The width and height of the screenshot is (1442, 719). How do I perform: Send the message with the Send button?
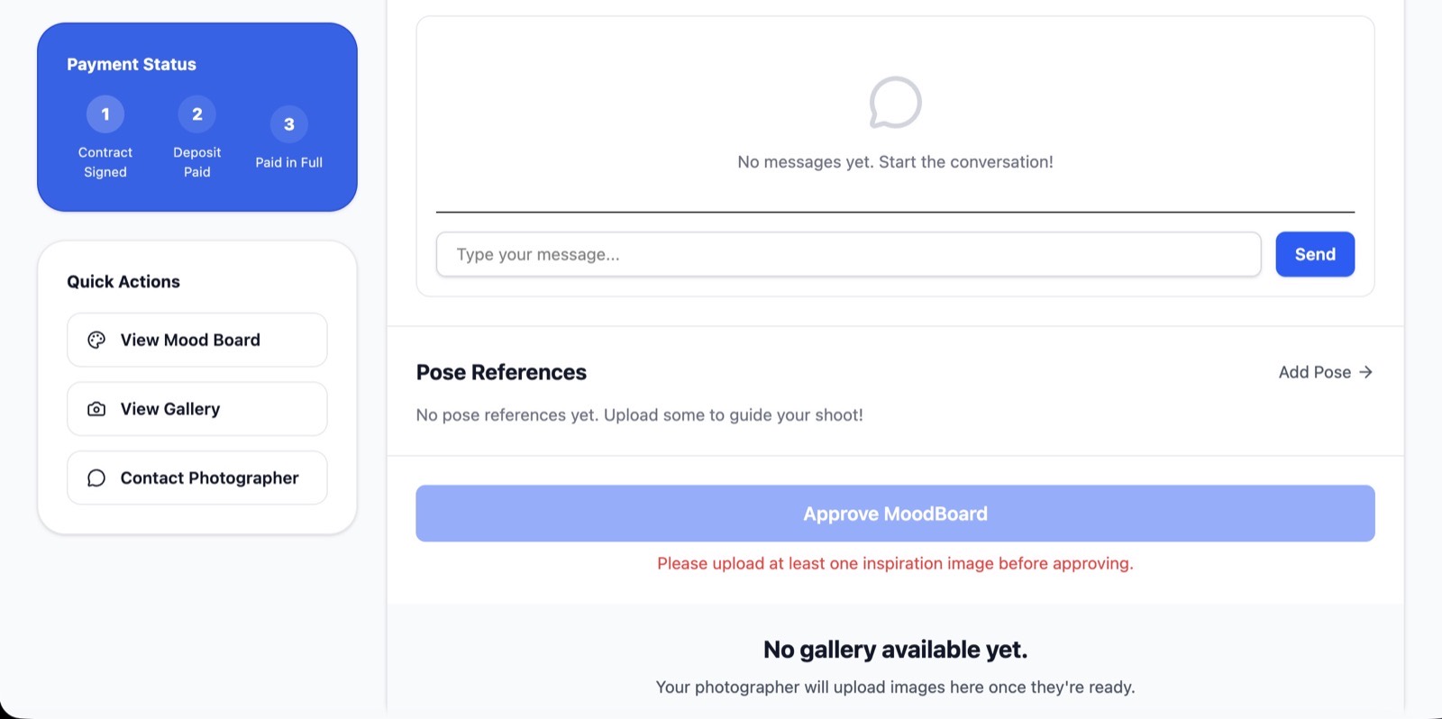[1315, 254]
